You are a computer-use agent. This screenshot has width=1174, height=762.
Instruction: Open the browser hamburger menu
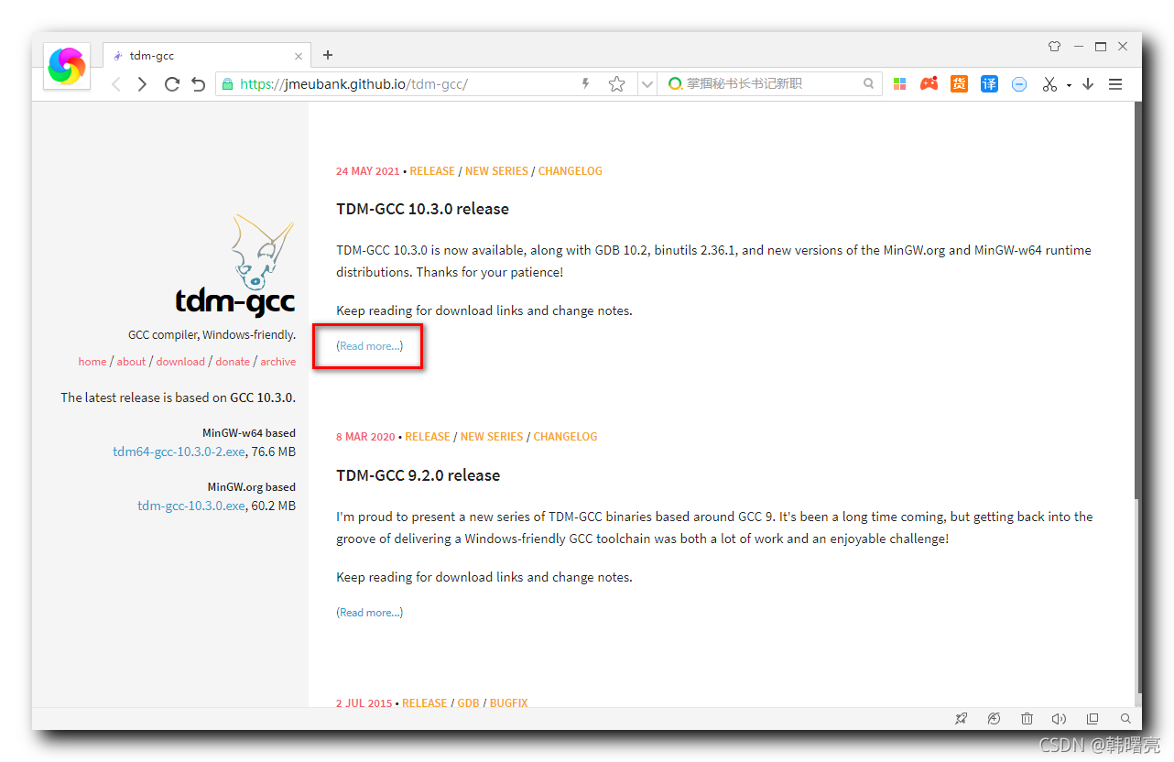click(x=1115, y=84)
